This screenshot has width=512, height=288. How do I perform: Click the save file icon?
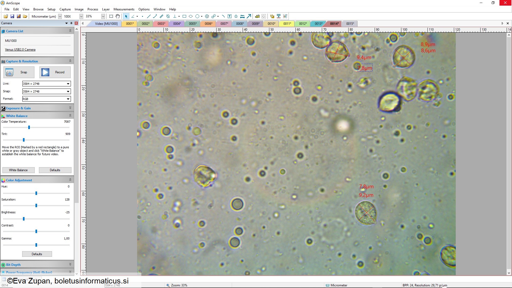[x=12, y=16]
